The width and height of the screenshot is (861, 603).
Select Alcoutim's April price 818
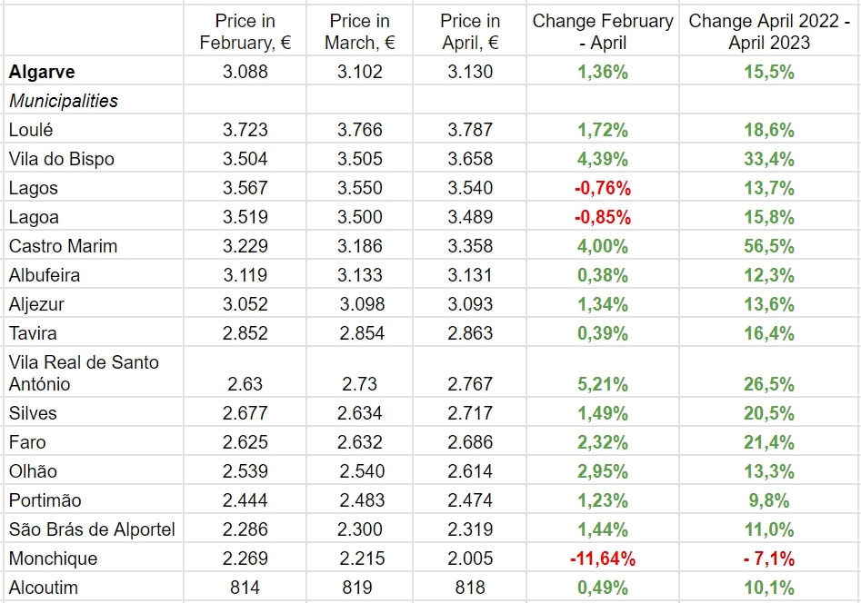(x=470, y=588)
